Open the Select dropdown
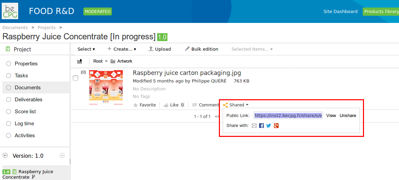Image resolution: width=399 pixels, height=180 pixels. coord(86,49)
